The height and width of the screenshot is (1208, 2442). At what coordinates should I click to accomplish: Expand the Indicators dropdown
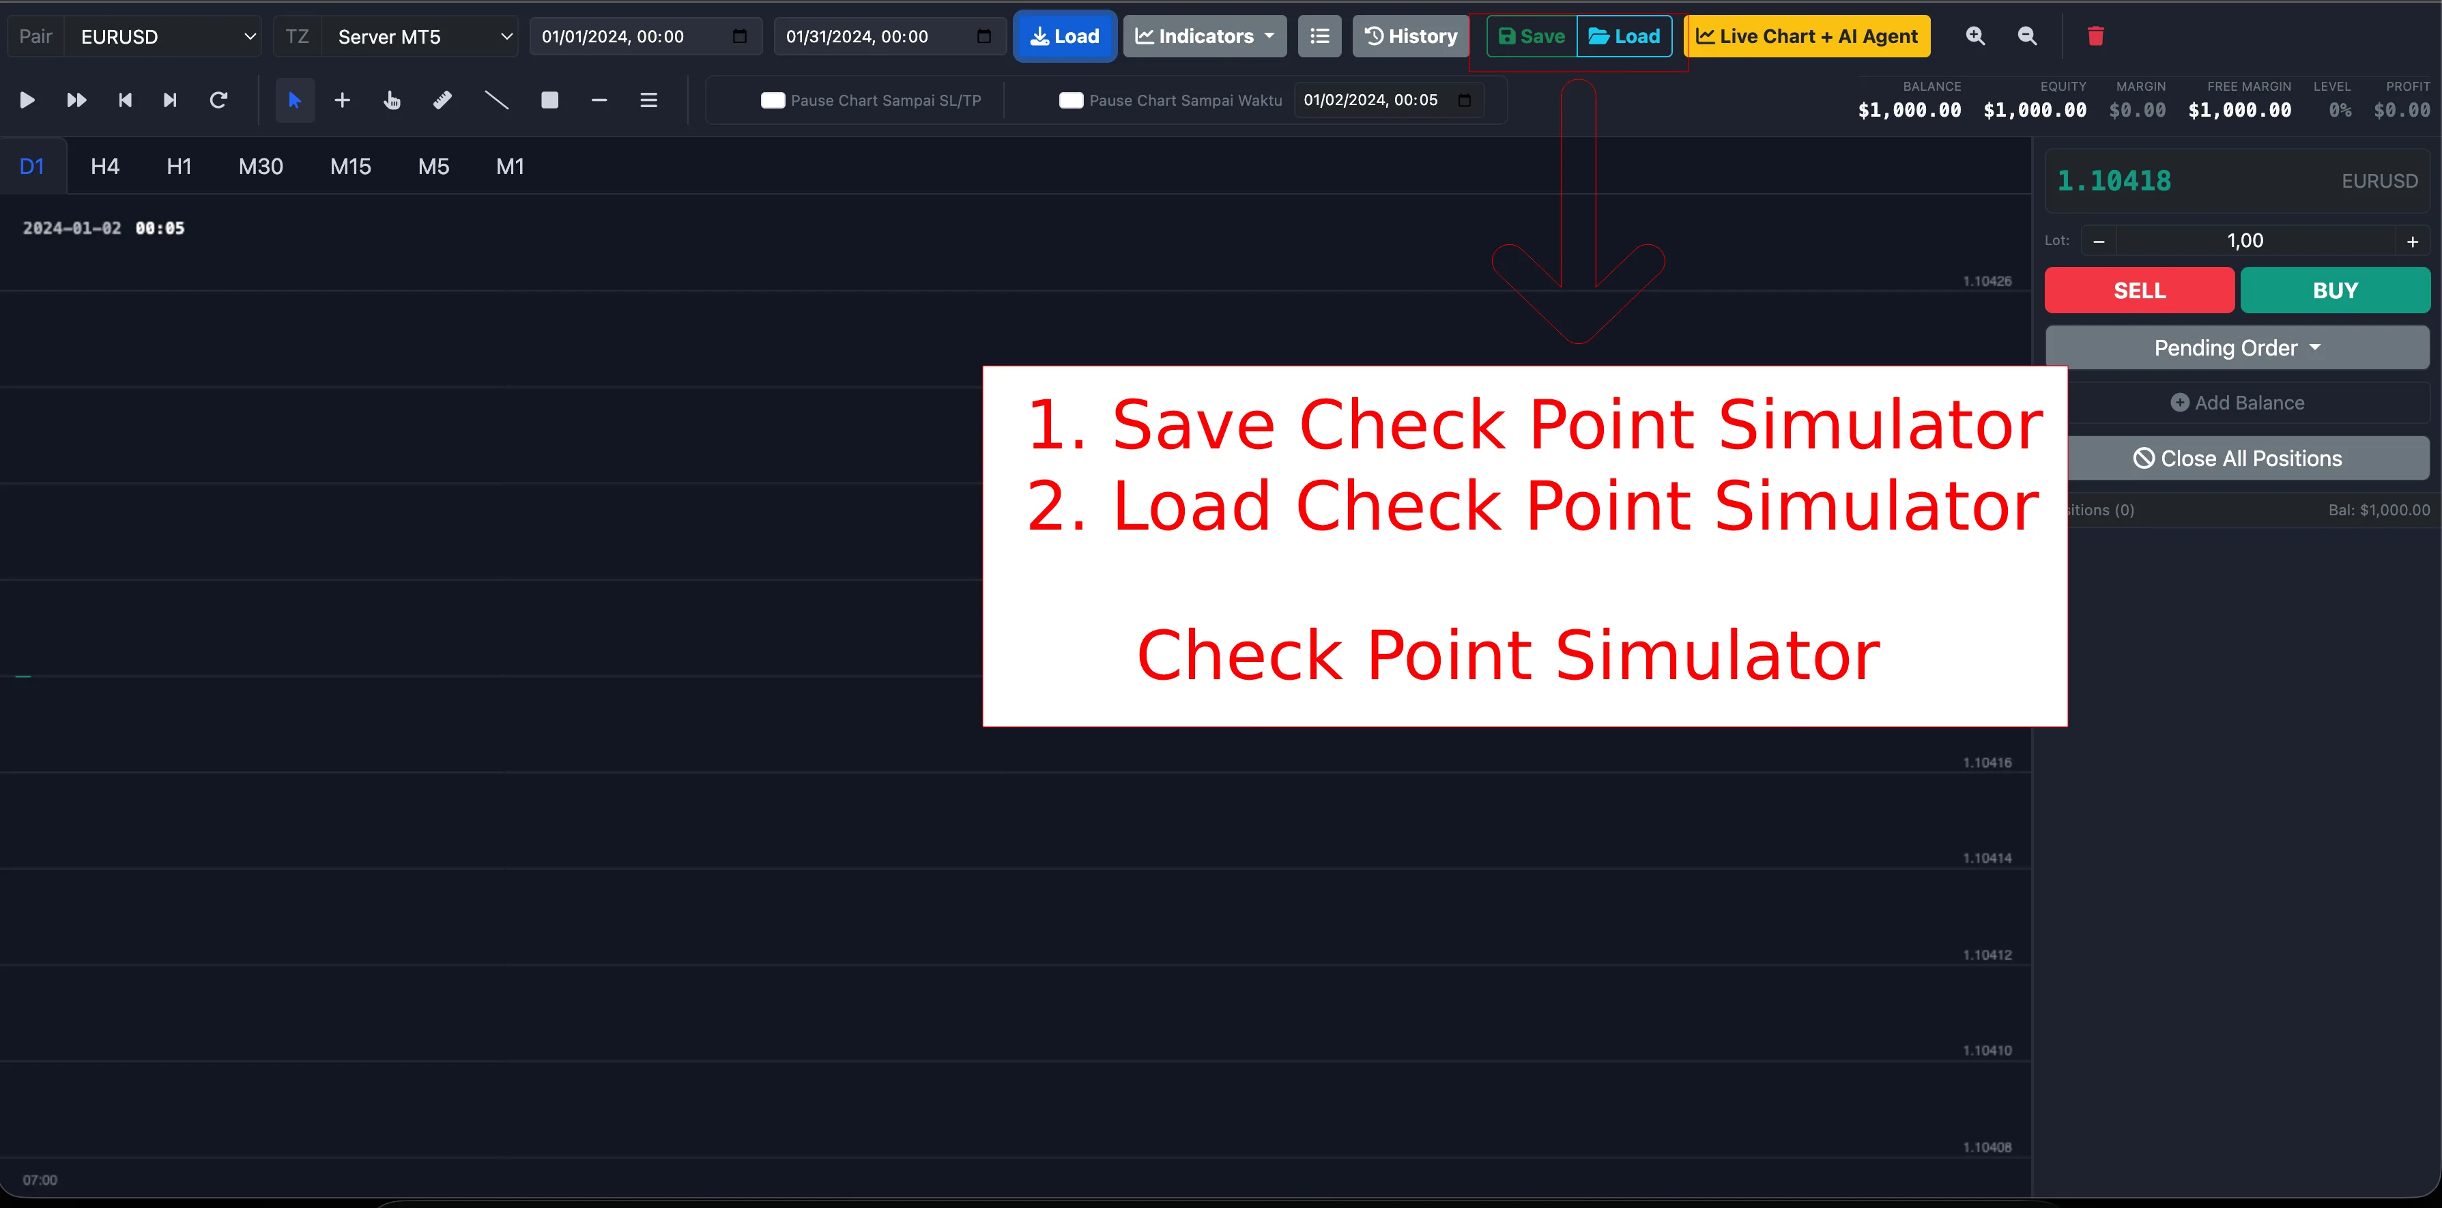tap(1204, 36)
